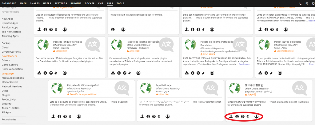The height and width of the screenshot is (125, 315).
Task: Select the Game Servers category
Action: [x=10, y=65]
